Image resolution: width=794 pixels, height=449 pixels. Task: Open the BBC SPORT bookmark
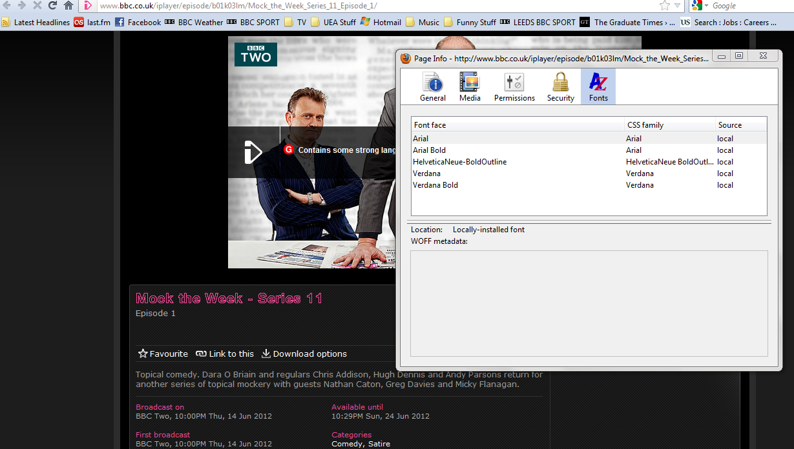pos(253,22)
